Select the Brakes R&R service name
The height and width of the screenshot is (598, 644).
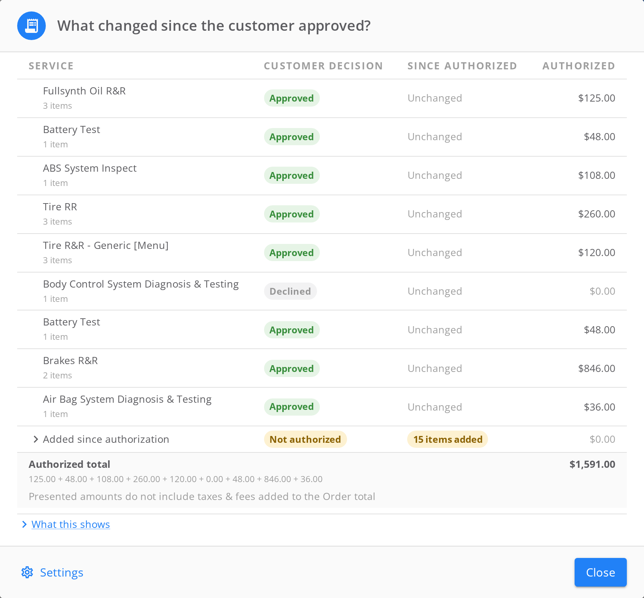(70, 361)
